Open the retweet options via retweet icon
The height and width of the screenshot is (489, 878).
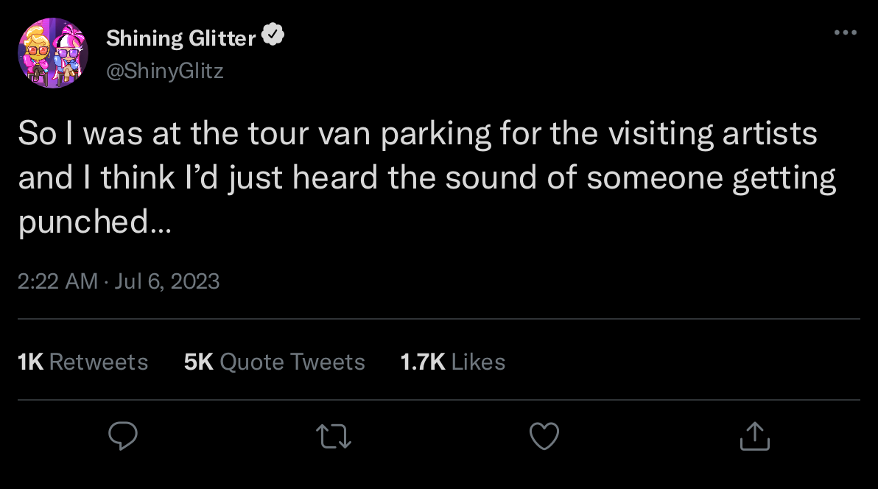point(333,436)
